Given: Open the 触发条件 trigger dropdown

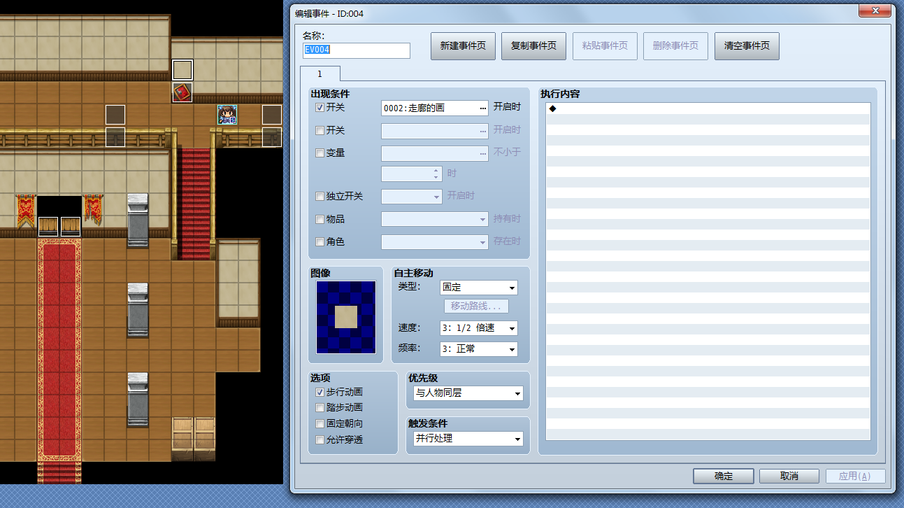Looking at the screenshot, I should pos(468,439).
